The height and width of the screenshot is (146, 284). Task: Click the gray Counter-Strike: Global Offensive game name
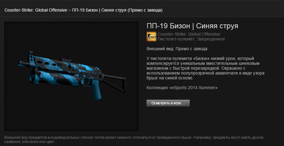click(x=189, y=34)
